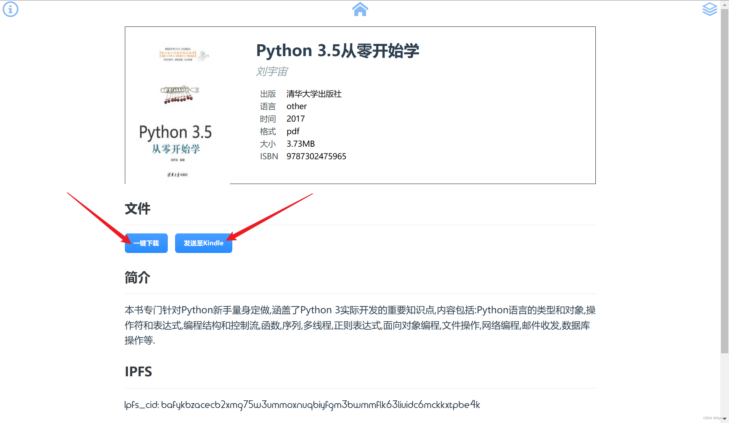Click the 文件 section heading

coord(137,208)
